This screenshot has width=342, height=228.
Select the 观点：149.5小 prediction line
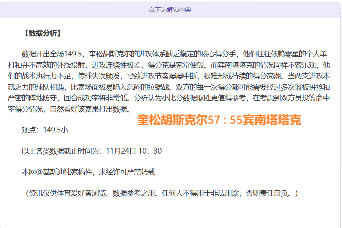tap(45, 130)
